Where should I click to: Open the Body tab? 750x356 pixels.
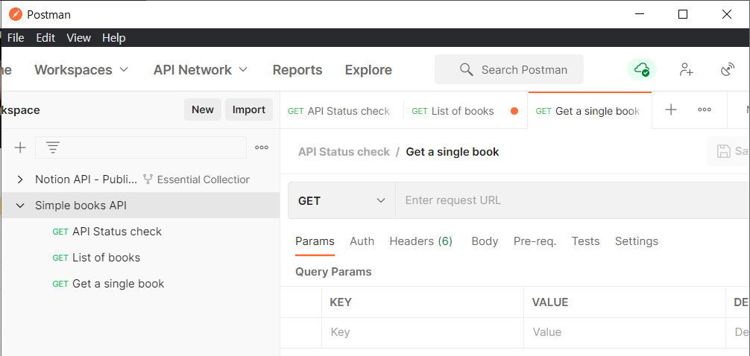point(485,241)
